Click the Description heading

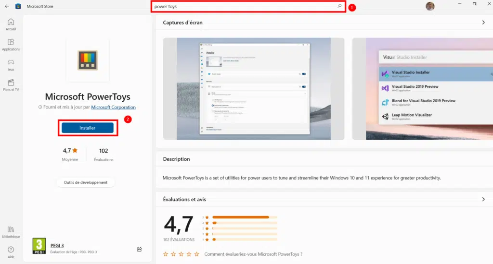tap(176, 159)
